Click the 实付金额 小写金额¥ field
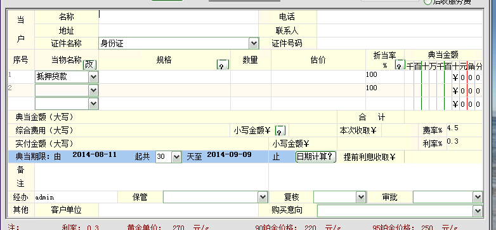This screenshot has height=230, width=496. click(x=378, y=144)
